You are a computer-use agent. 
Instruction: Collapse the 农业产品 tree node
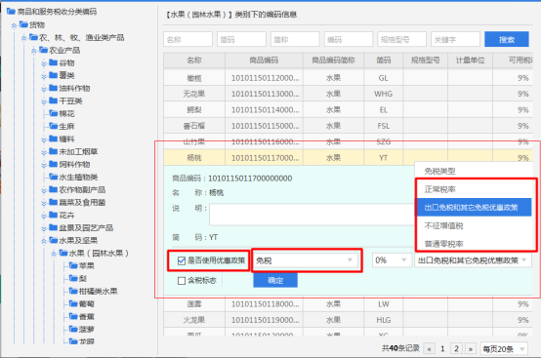pyautogui.click(x=34, y=51)
